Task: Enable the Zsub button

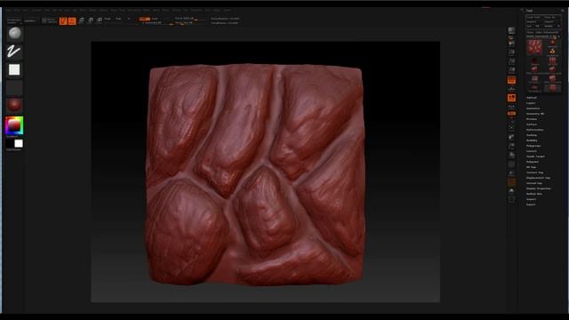Action: click(x=155, y=19)
